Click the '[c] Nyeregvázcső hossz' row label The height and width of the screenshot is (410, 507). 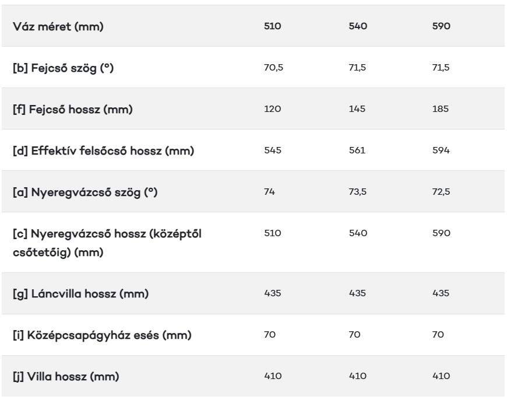coord(107,243)
